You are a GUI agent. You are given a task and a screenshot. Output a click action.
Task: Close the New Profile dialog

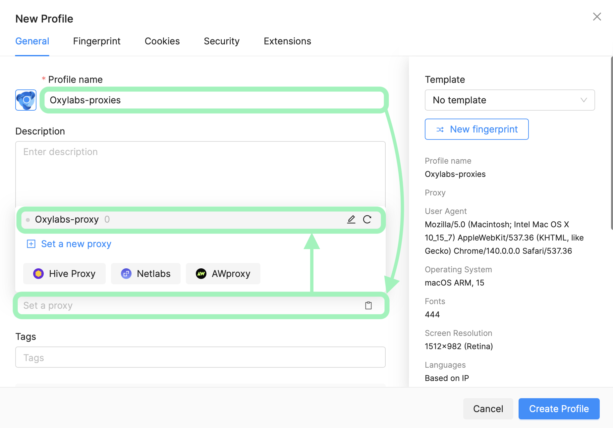pos(597,17)
